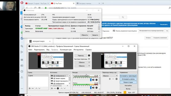The image size is (171, 96).
Task: Toggle lock on Изображение 2 source
Action: 54,76
